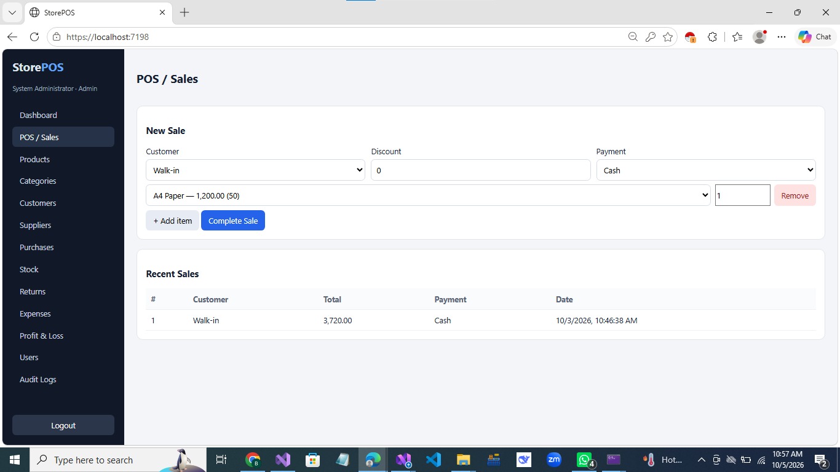Add page to favorites with star icon
The image size is (840, 472).
(668, 37)
